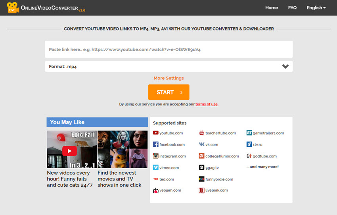The height and width of the screenshot is (215, 337).
Task: Click 'Format: .mp4' label text
Action: tap(63, 67)
